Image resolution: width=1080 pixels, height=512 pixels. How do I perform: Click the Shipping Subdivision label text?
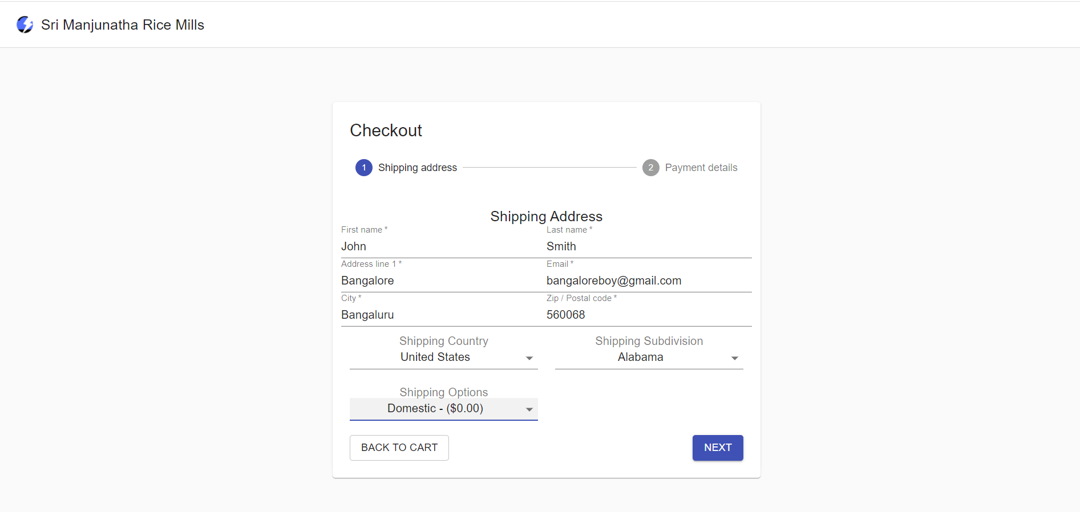click(649, 341)
